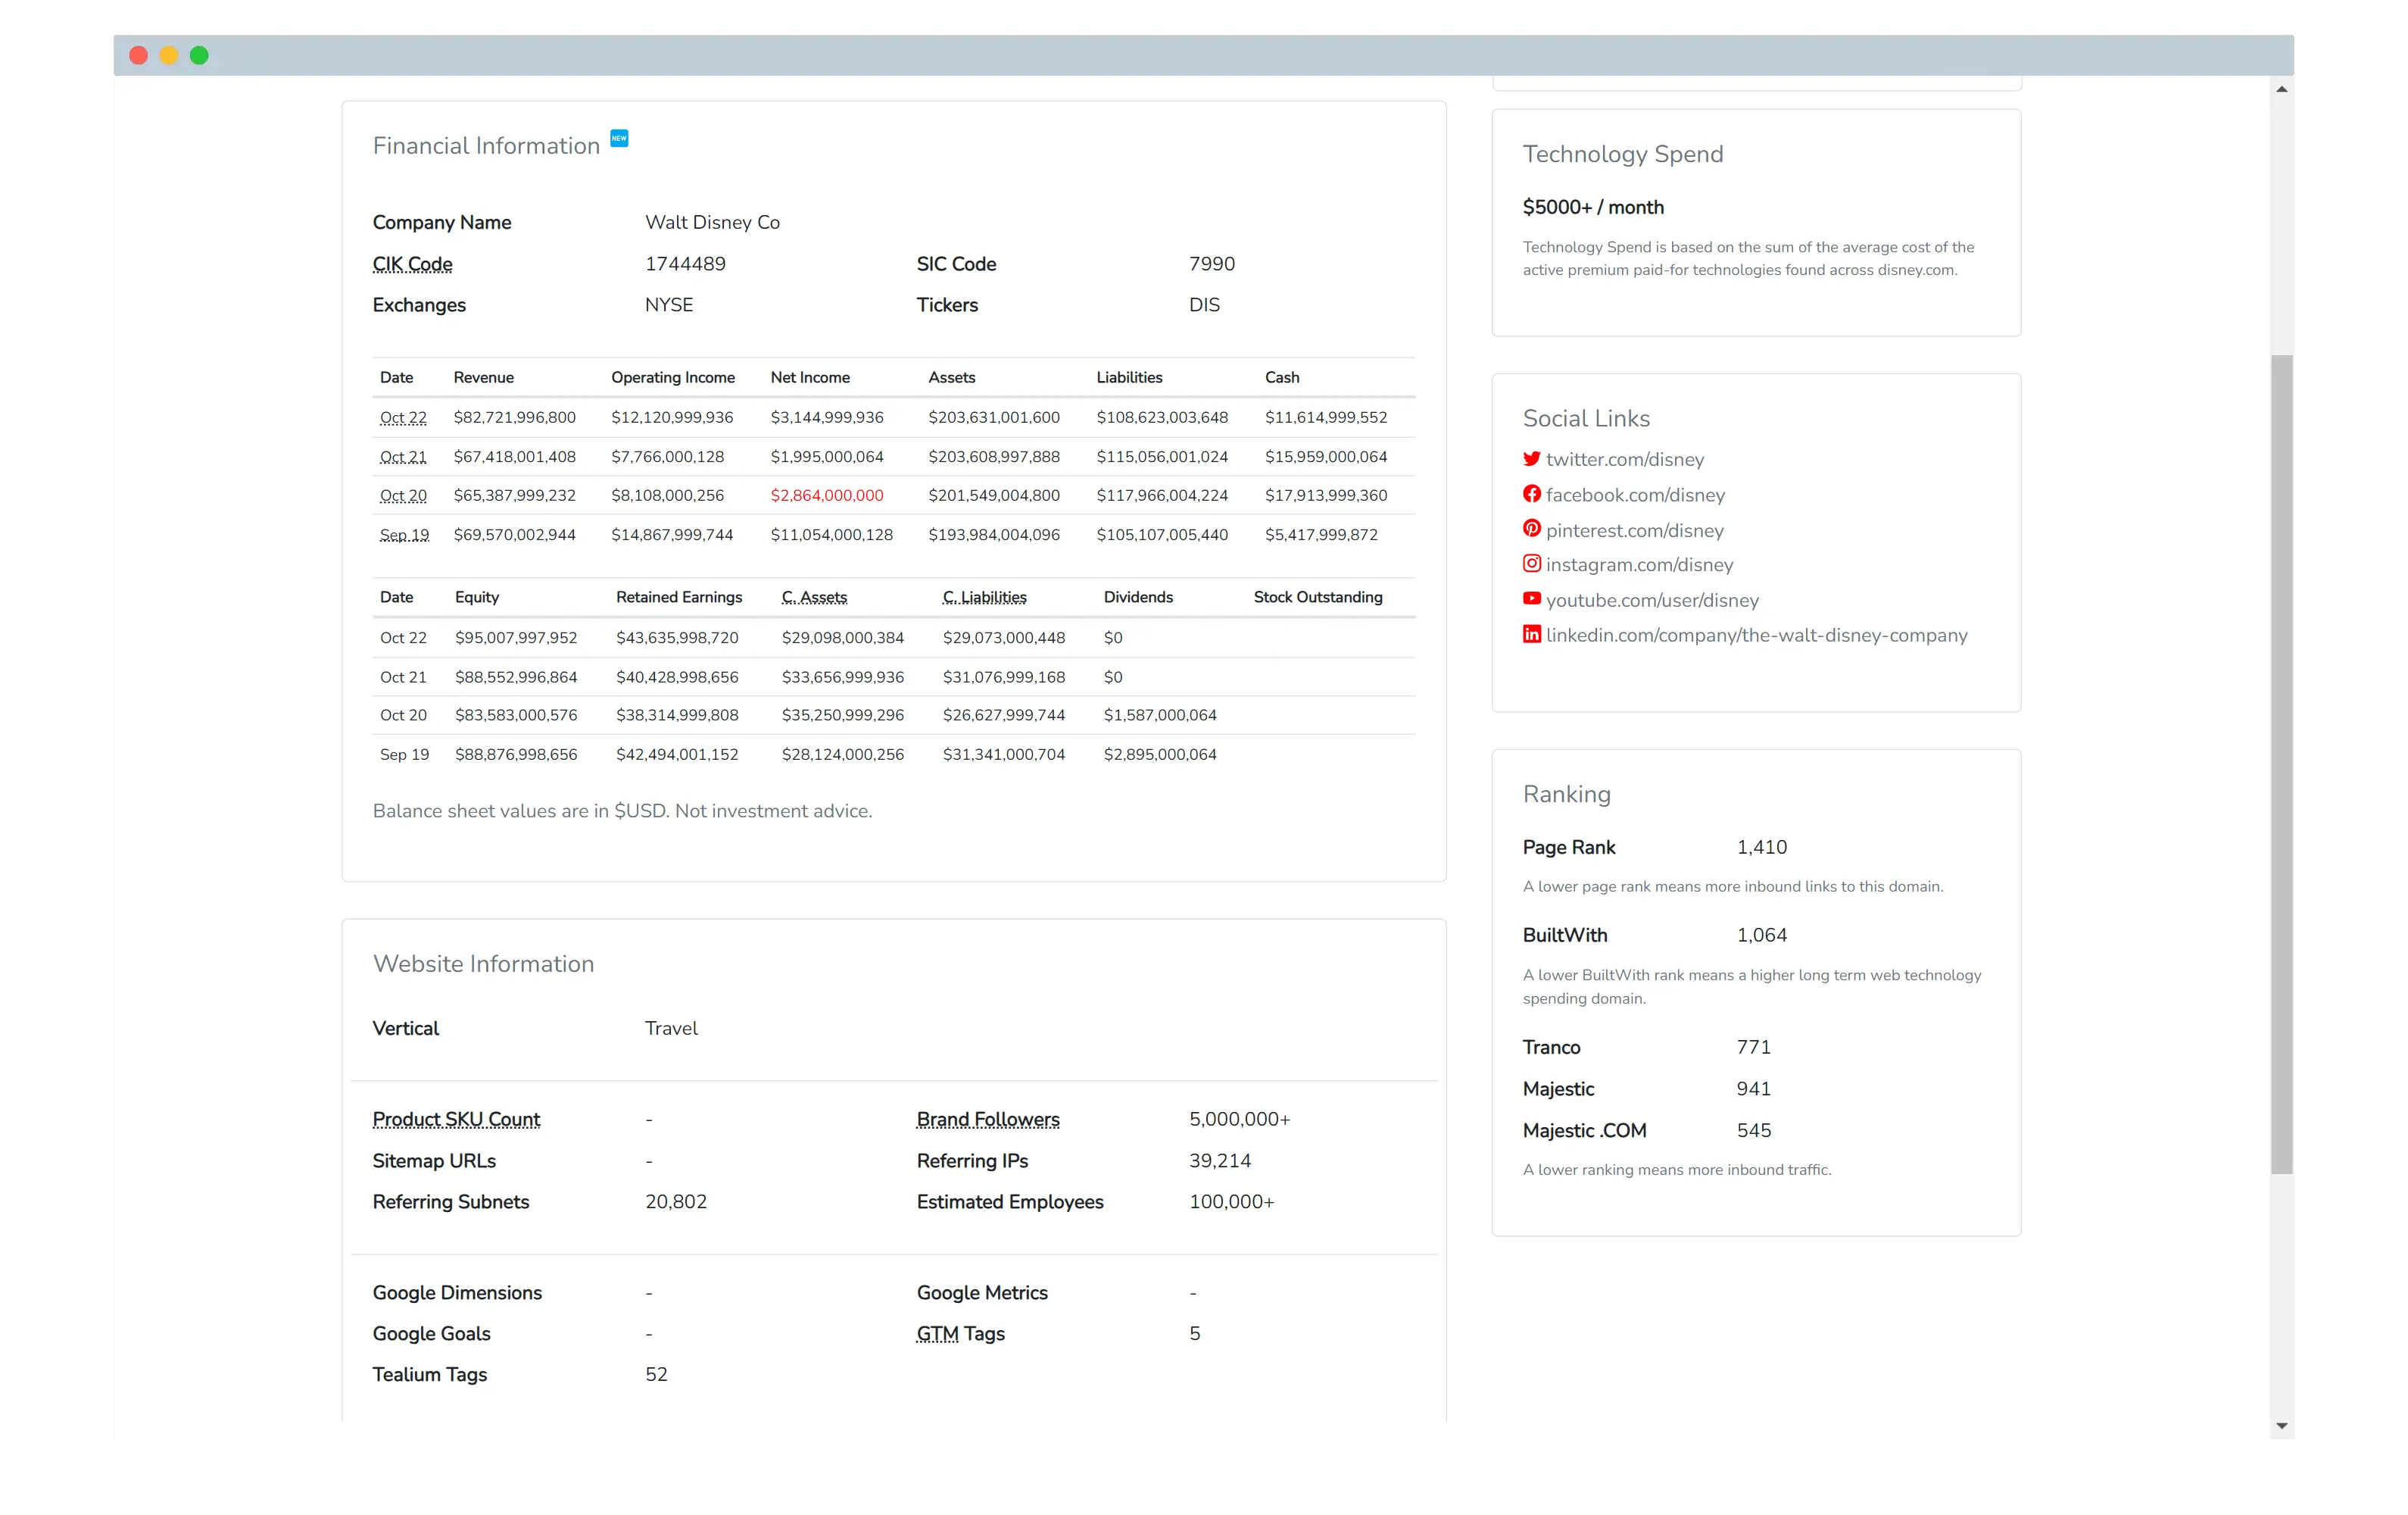
Task: Click the Operating Income column header
Action: point(672,377)
